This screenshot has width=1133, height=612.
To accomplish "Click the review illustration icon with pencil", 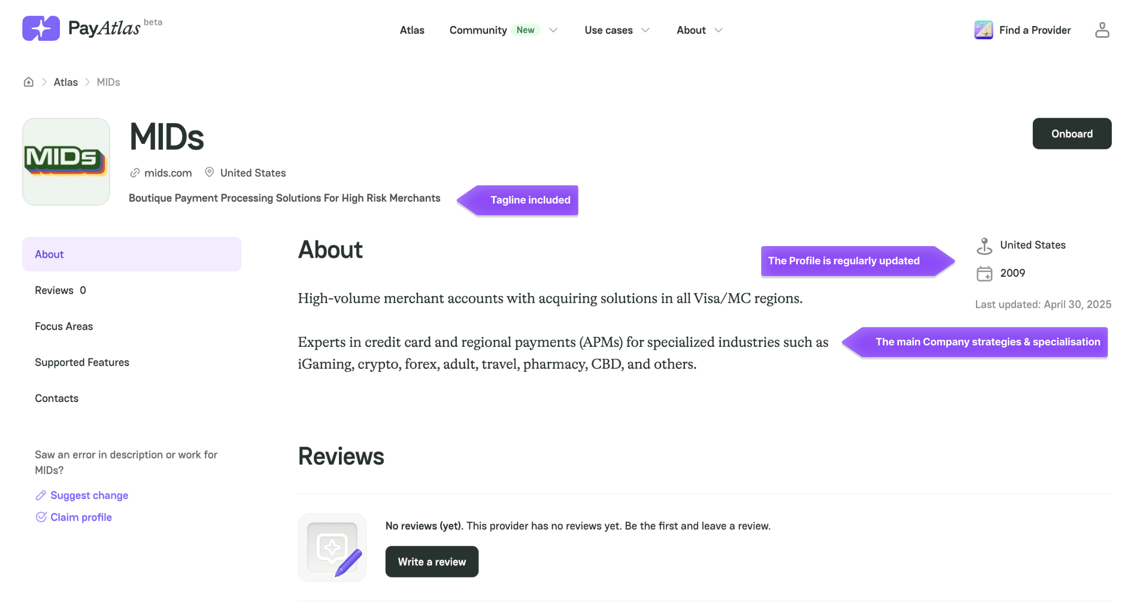I will [333, 547].
